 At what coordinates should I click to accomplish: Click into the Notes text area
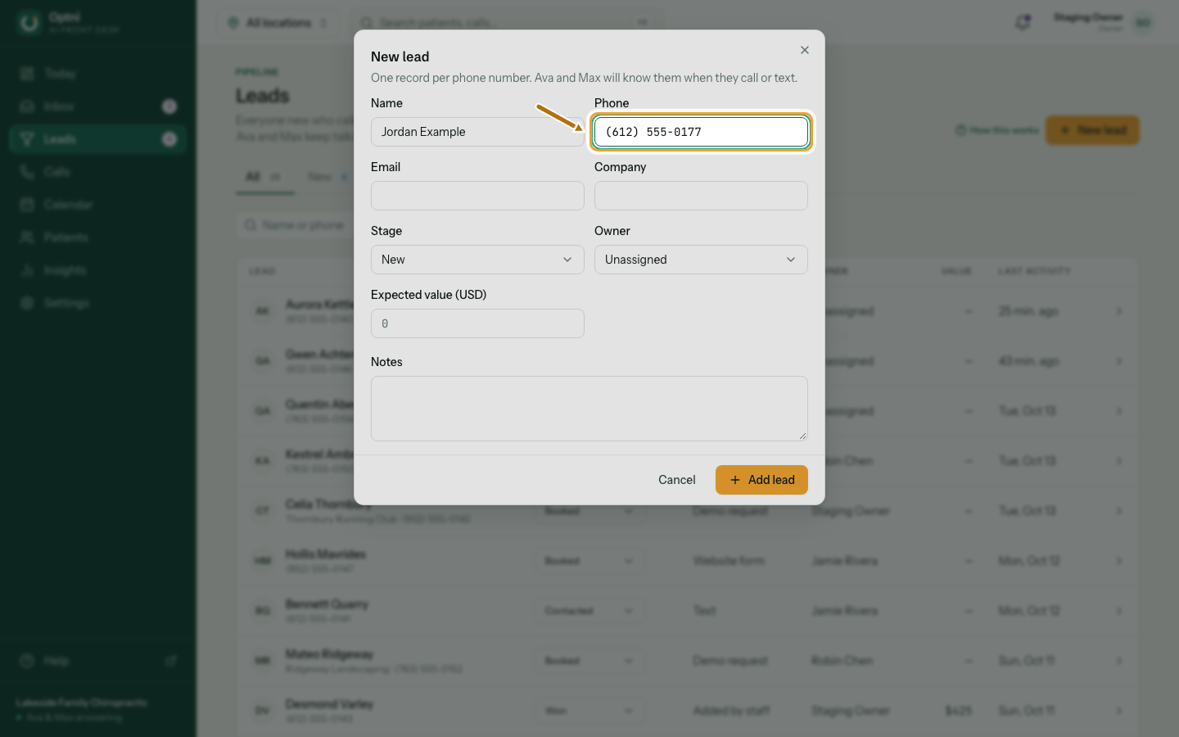(589, 409)
